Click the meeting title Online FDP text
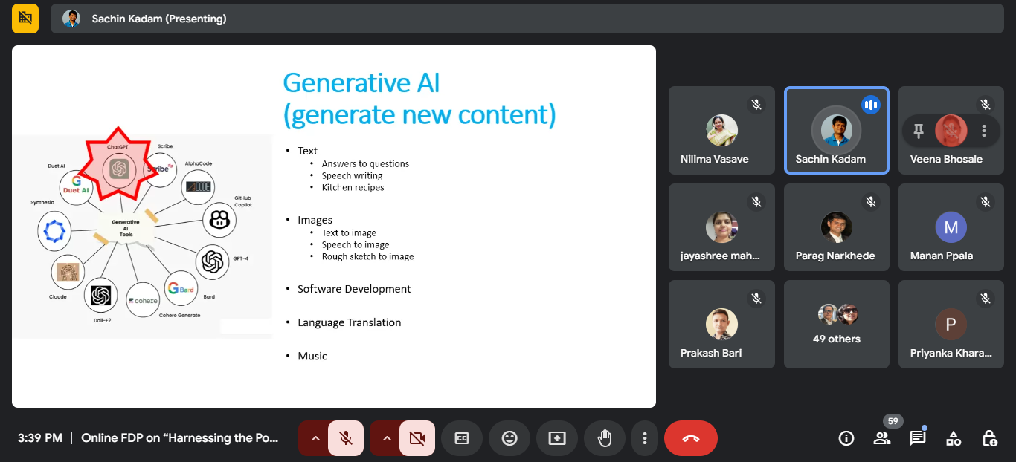Screen dimensions: 1016x462 coord(180,438)
